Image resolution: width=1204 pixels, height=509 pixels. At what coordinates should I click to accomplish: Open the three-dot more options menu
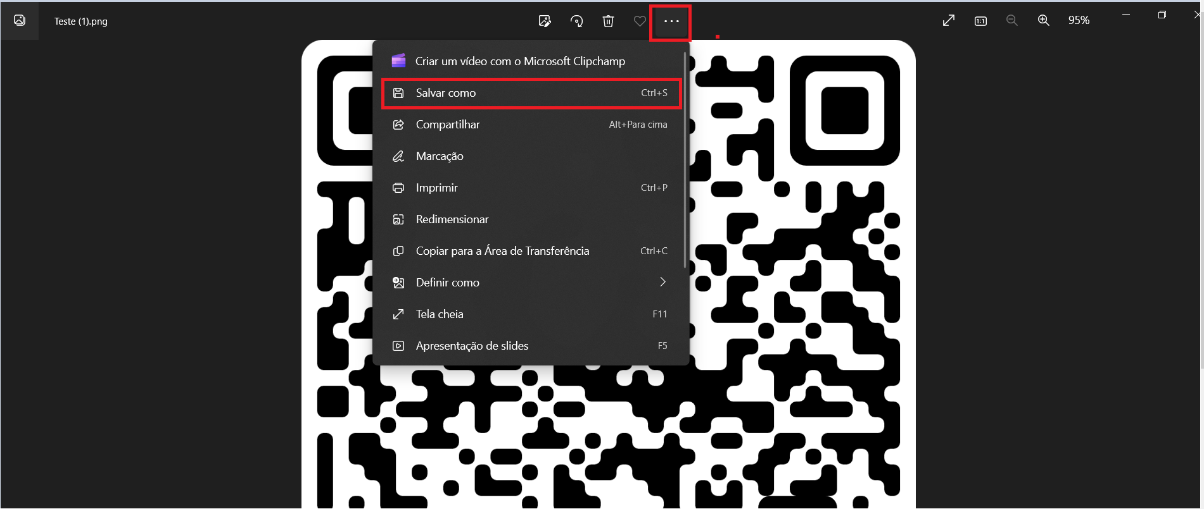tap(671, 21)
